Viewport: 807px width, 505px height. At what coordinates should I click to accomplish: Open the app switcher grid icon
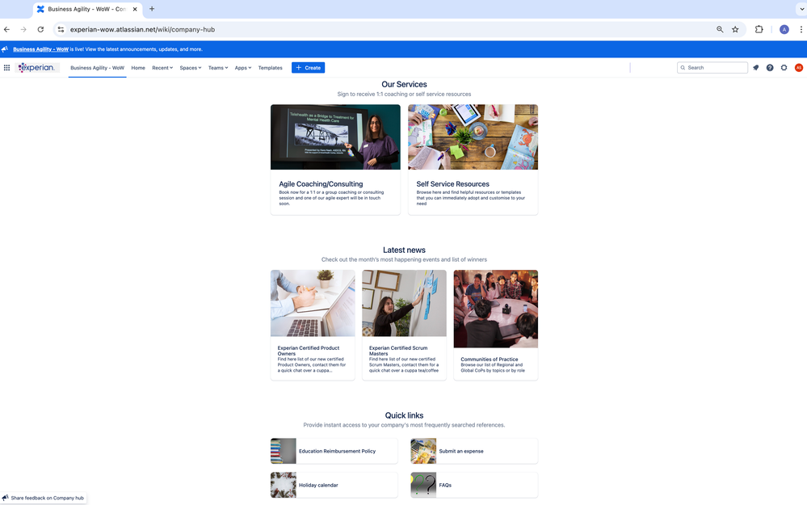(x=6, y=67)
